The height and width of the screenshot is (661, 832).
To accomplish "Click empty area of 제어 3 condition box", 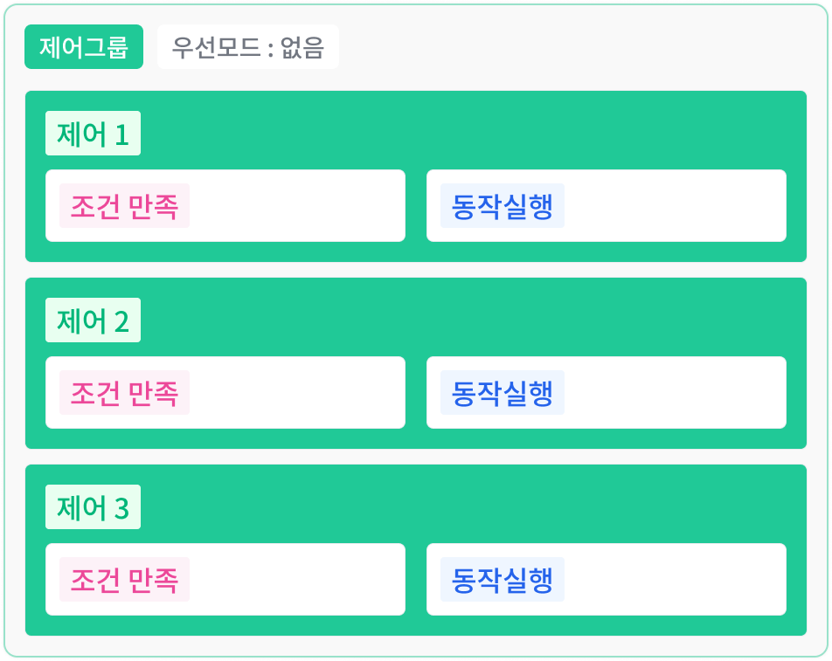I will pos(297,580).
